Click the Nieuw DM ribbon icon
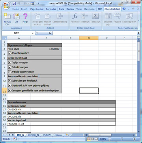 7,19
